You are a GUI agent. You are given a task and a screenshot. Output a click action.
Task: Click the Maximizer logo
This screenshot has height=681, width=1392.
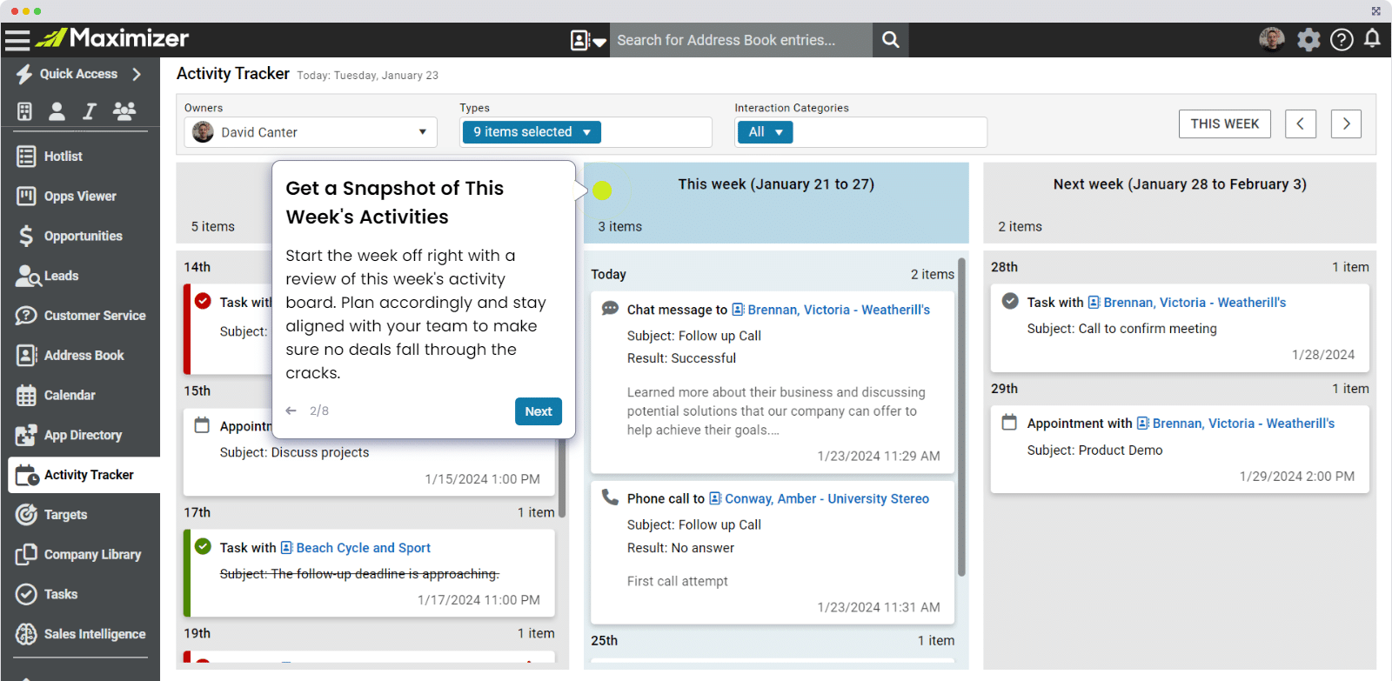pyautogui.click(x=112, y=38)
